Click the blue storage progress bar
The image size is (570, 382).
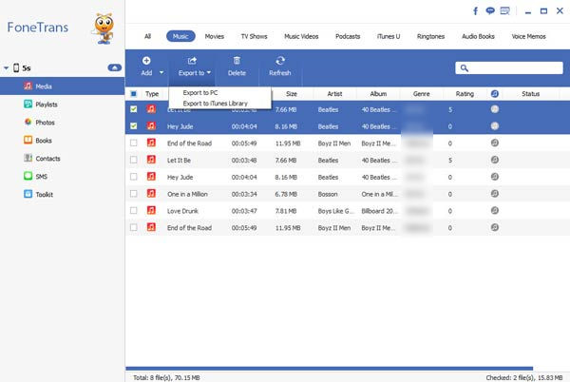pos(330,368)
